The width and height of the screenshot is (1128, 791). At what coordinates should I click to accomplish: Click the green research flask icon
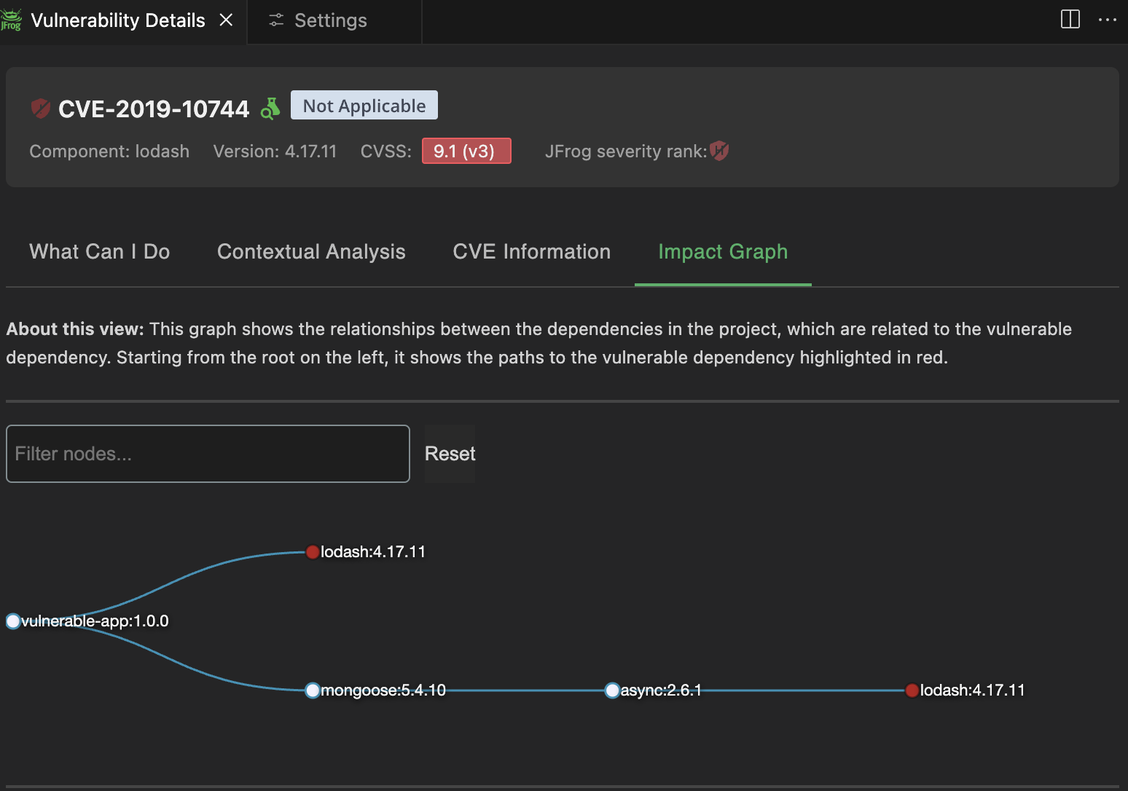coord(270,109)
